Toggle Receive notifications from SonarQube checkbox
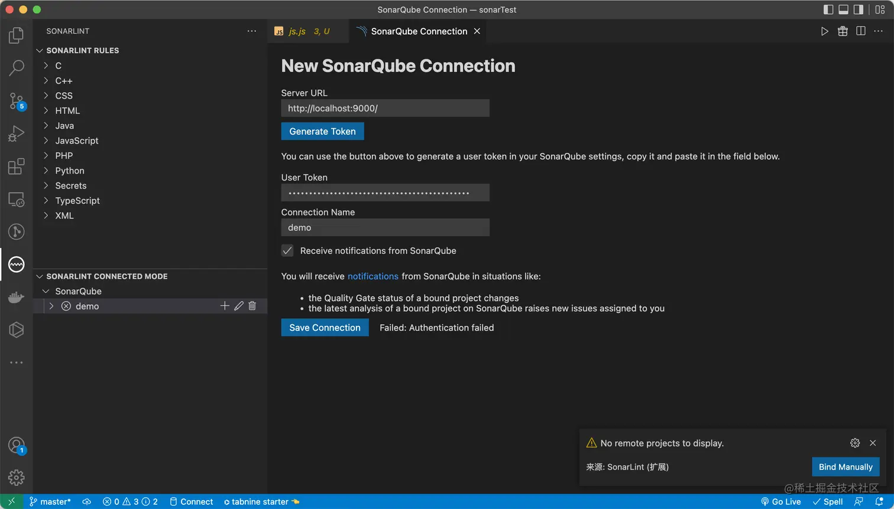Image resolution: width=894 pixels, height=509 pixels. [x=287, y=250]
